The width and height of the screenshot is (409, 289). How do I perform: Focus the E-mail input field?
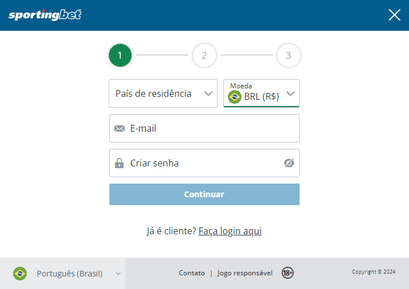tap(211, 128)
